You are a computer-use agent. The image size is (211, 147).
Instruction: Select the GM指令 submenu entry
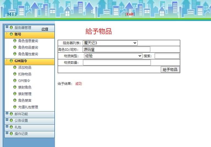(24, 81)
